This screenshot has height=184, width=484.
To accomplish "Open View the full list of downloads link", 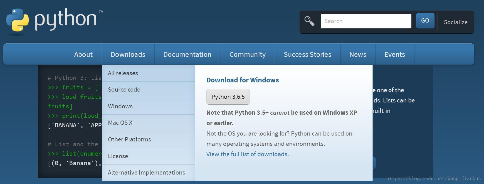I will point(248,154).
